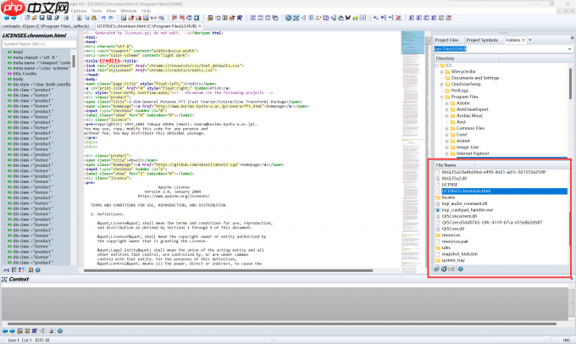The width and height of the screenshot is (576, 344).
Task: Close the Folders tab
Action: [525, 40]
